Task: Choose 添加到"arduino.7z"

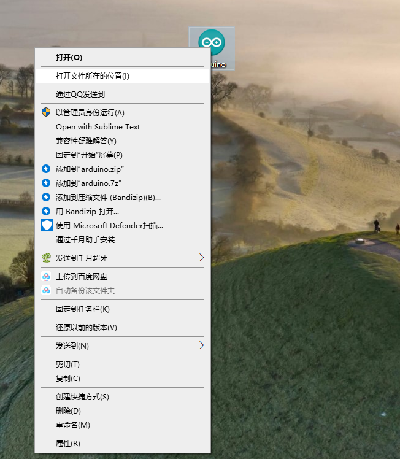Action: (123, 183)
